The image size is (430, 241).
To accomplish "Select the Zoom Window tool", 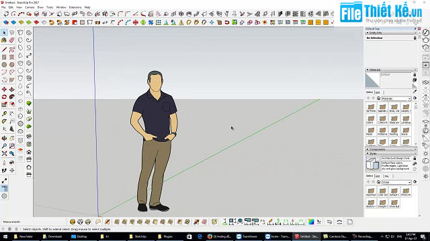I will pos(12,146).
